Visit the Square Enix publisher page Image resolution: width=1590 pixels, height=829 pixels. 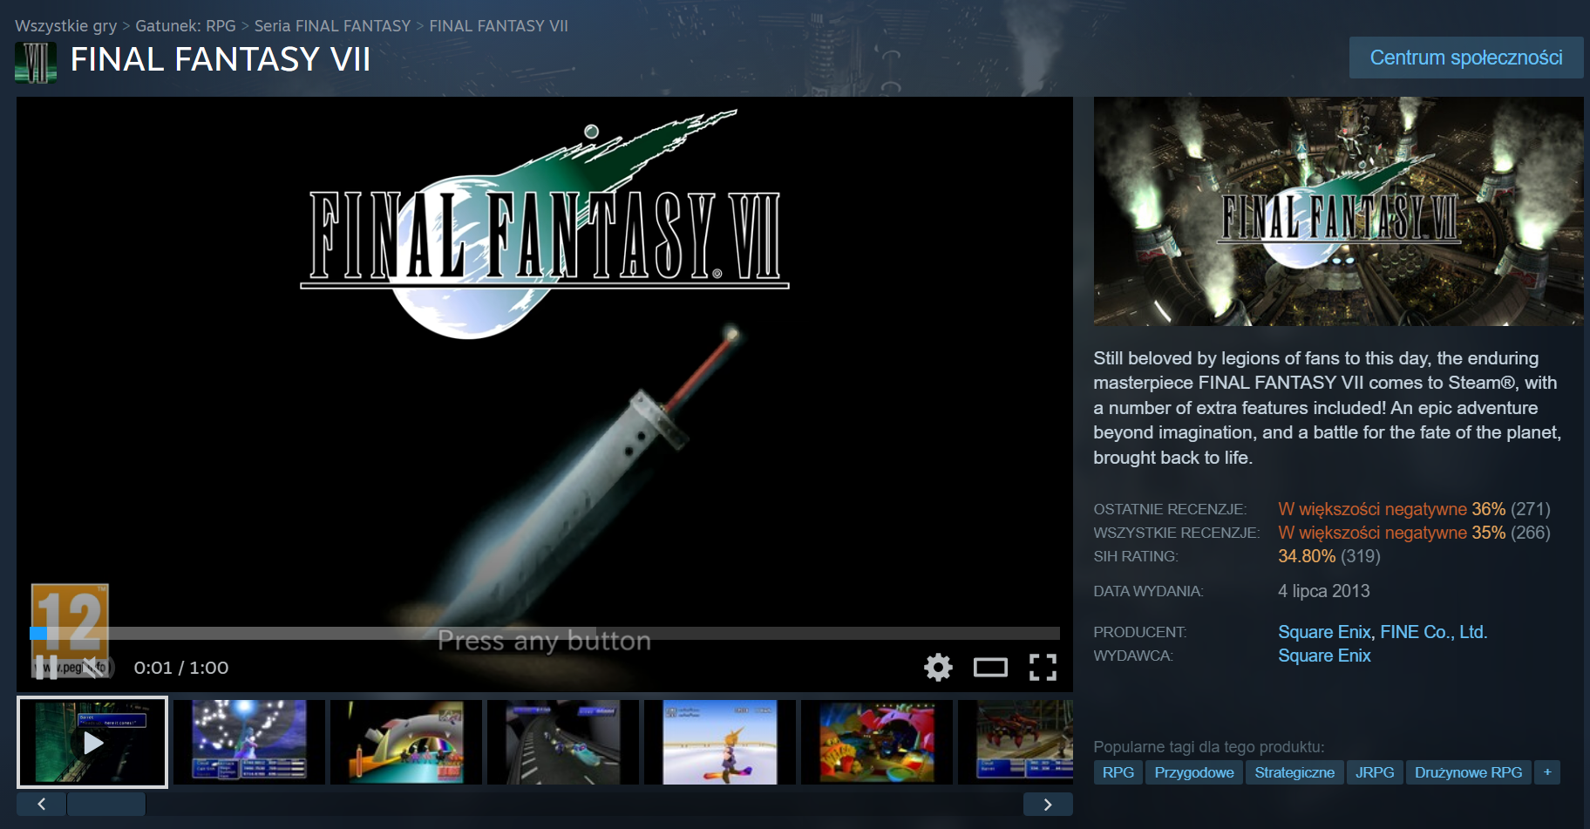click(1324, 656)
